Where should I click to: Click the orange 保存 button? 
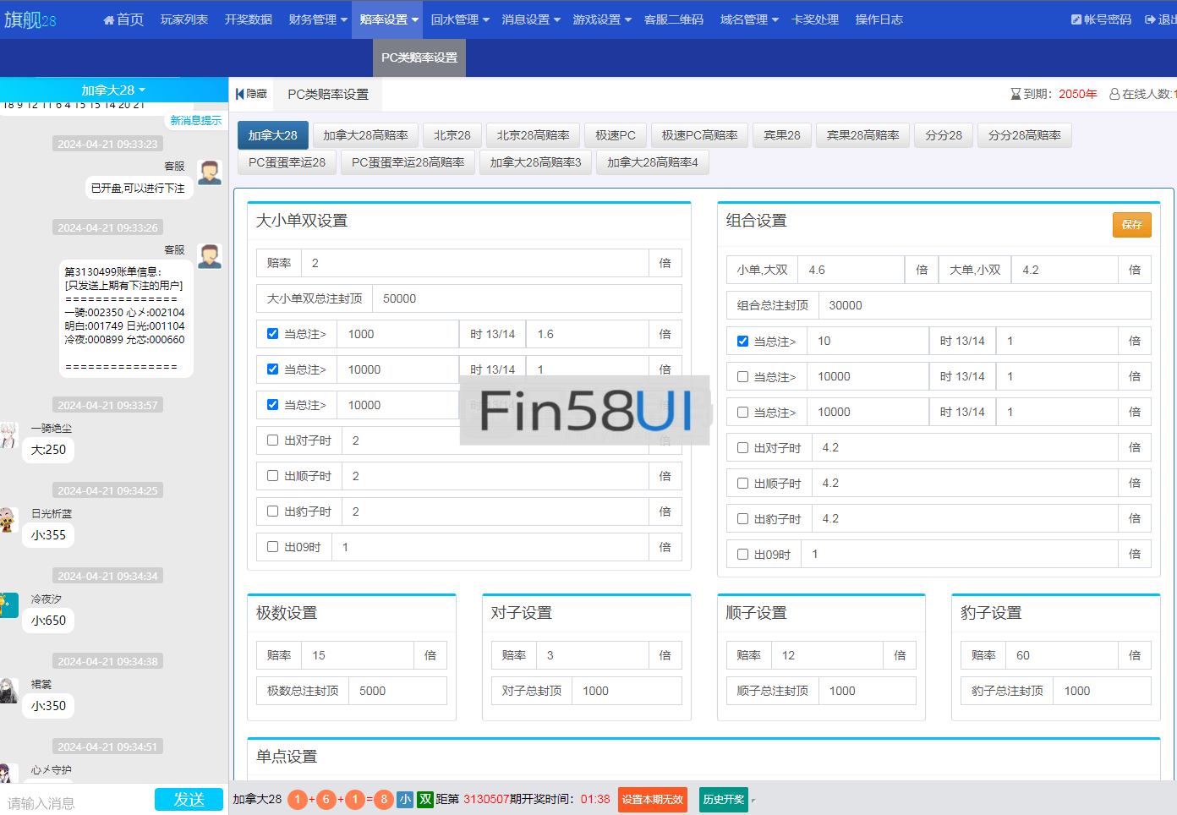[x=1132, y=225]
